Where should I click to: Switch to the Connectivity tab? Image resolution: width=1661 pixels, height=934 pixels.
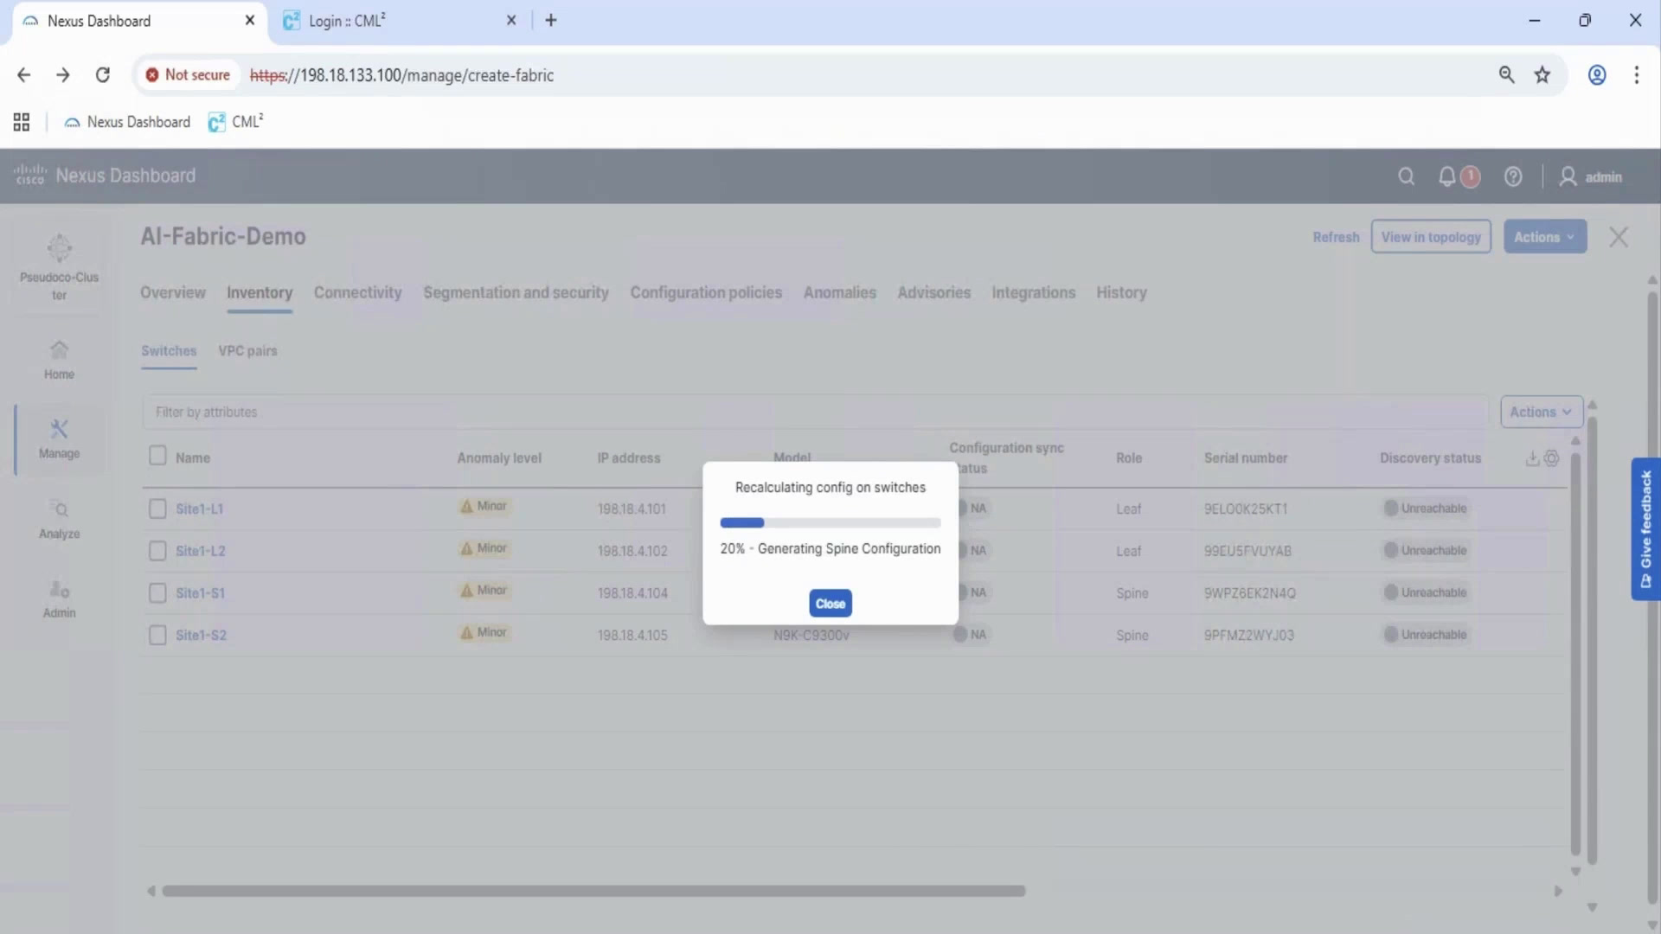pos(357,293)
